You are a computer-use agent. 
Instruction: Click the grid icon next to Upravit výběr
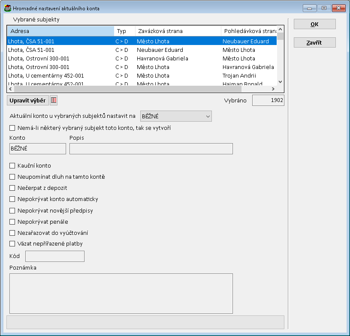tap(54, 100)
